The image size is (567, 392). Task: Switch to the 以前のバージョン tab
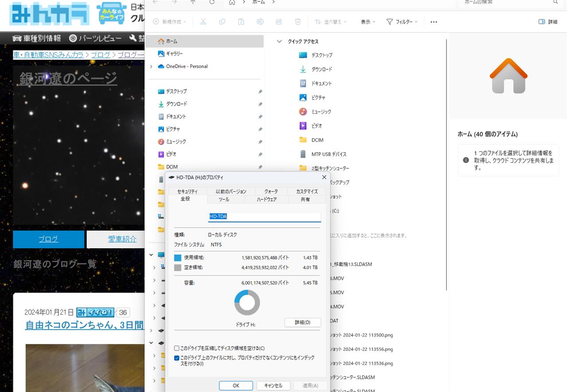231,191
